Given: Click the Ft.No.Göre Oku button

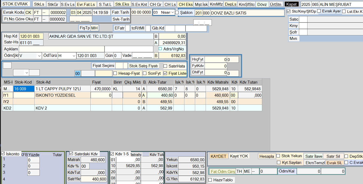Looking at the screenshot, I should tap(18, 19).
